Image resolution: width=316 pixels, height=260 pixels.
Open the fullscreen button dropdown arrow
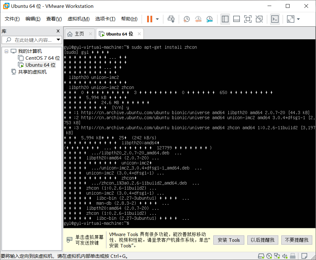point(298,19)
